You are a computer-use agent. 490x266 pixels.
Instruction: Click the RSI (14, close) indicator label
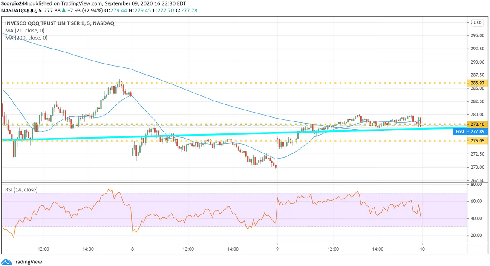pyautogui.click(x=21, y=189)
